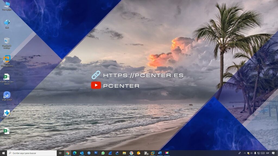Open Este equipo desktop icon
This screenshot has height=156, width=278.
(x=7, y=5)
